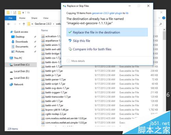Click the New folder icon in title bar

19,12
